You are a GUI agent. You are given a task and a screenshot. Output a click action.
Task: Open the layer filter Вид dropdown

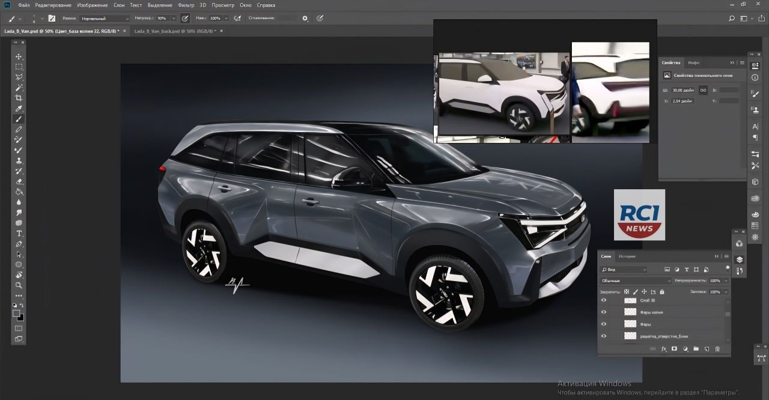pyautogui.click(x=624, y=270)
